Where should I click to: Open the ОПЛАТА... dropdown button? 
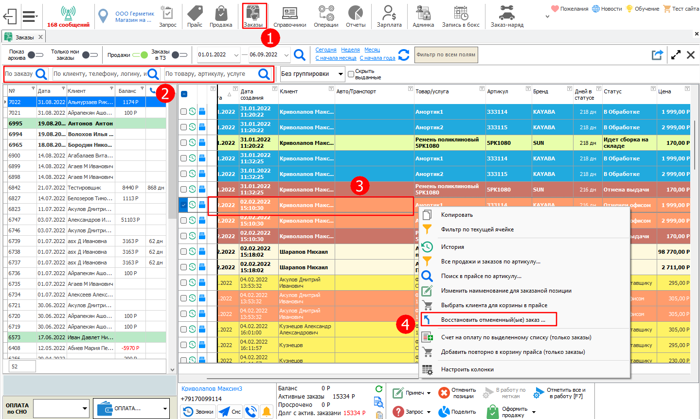pyautogui.click(x=131, y=408)
